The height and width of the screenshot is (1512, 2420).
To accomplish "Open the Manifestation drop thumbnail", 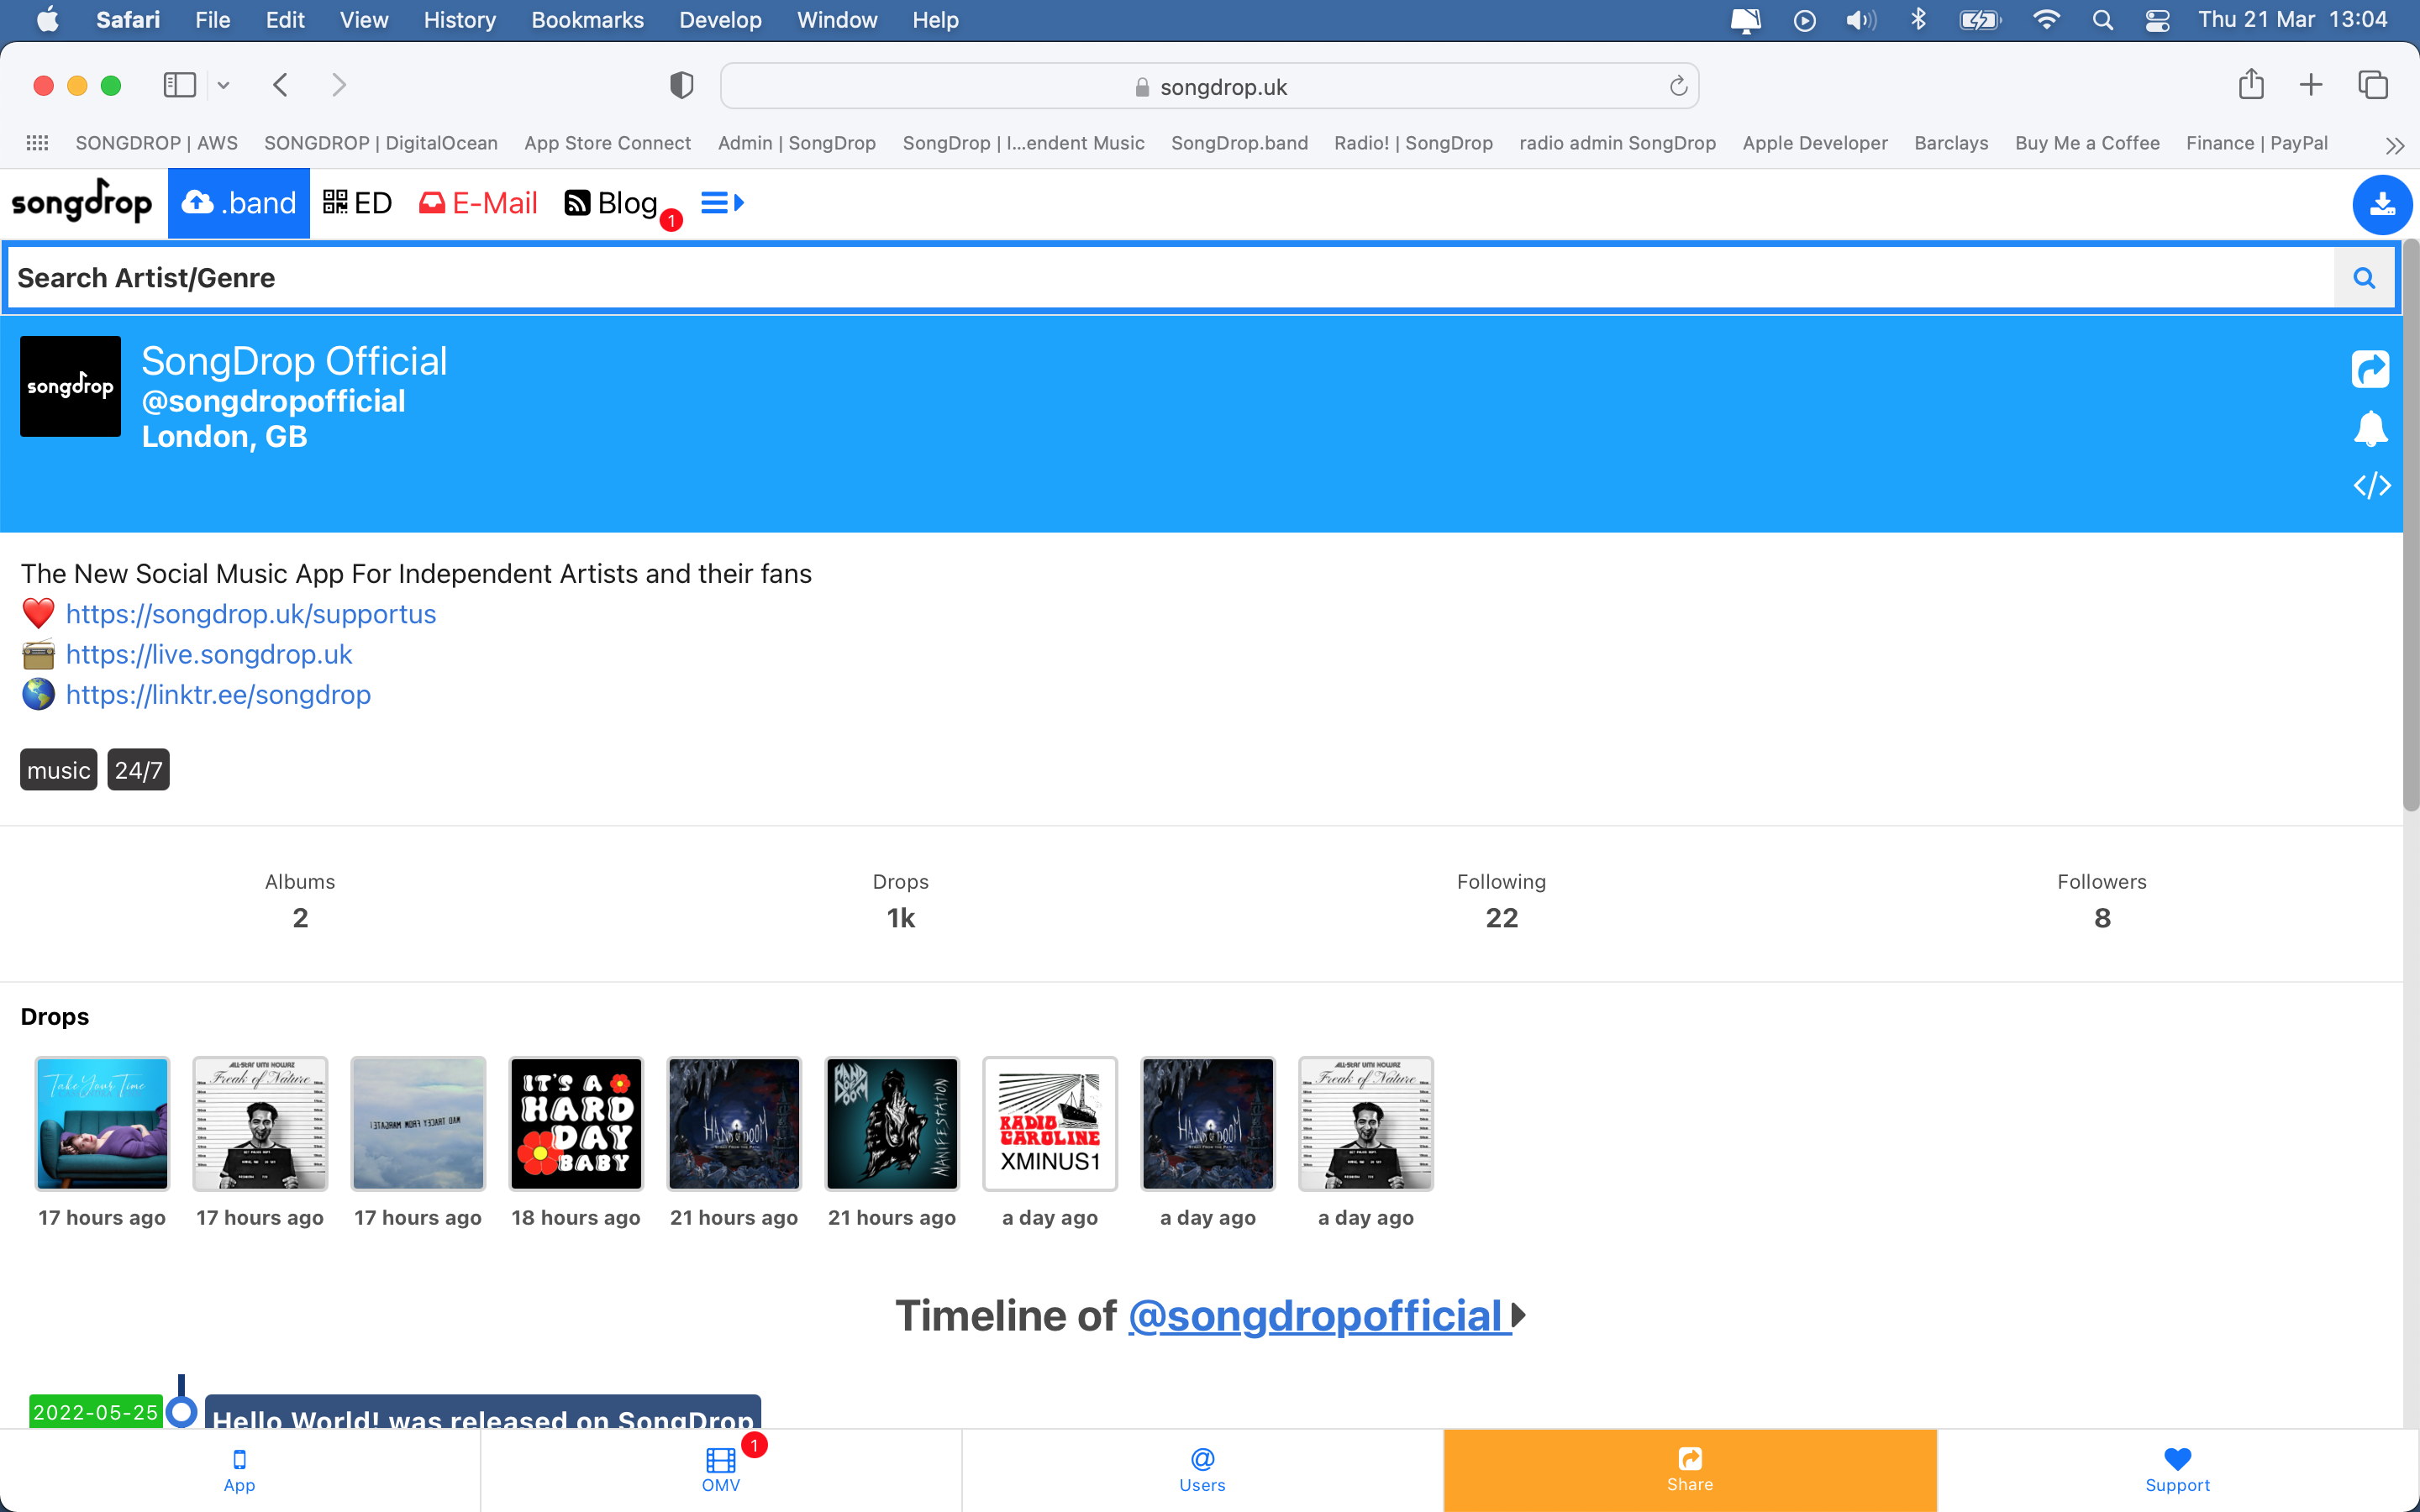I will 892,1123.
